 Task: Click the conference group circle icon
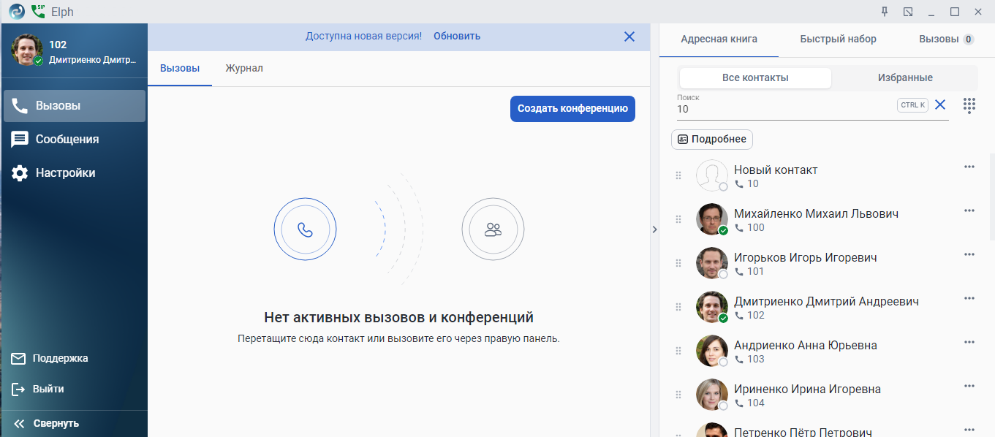click(493, 229)
